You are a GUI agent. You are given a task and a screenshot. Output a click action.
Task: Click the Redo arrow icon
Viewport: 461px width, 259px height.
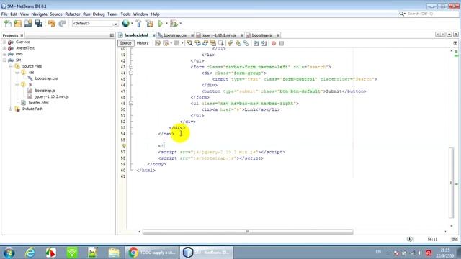62,24
